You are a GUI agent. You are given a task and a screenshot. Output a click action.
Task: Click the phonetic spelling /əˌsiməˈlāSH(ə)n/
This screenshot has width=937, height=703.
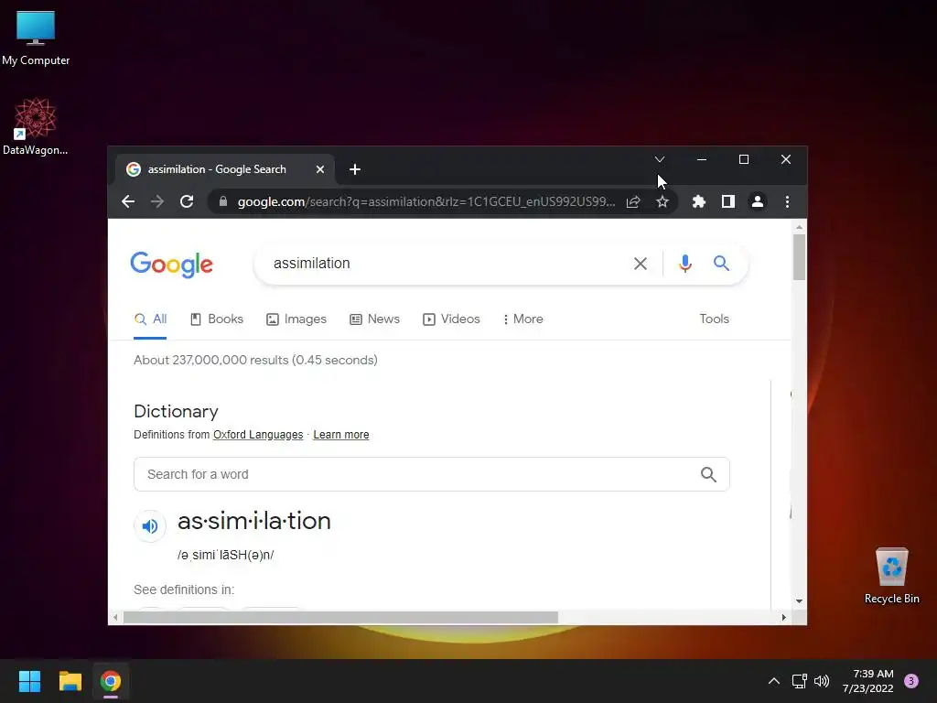click(x=225, y=555)
